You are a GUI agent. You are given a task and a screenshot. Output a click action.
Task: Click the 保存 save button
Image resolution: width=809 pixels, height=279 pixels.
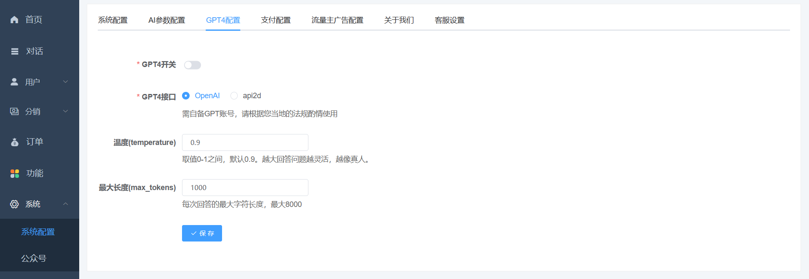(202, 233)
